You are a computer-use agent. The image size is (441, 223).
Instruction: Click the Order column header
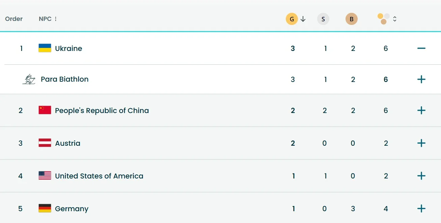point(14,19)
